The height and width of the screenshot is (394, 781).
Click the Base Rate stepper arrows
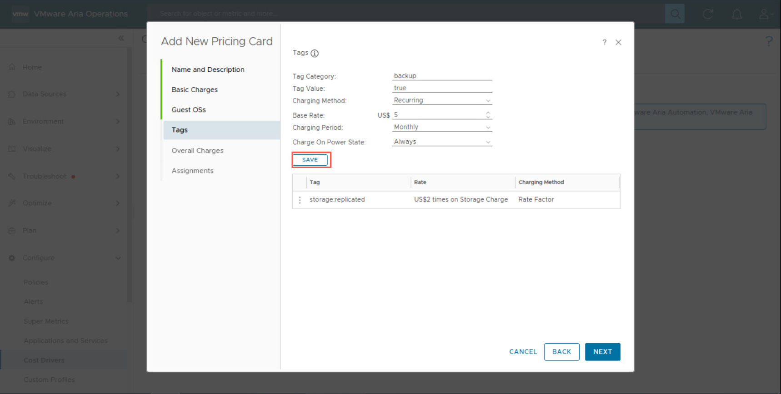(x=488, y=115)
